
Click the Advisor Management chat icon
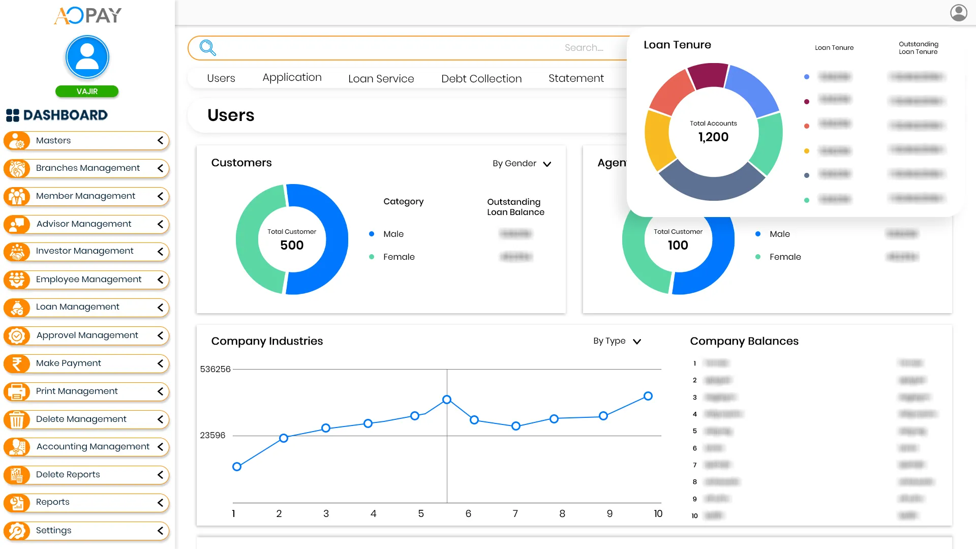[18, 224]
